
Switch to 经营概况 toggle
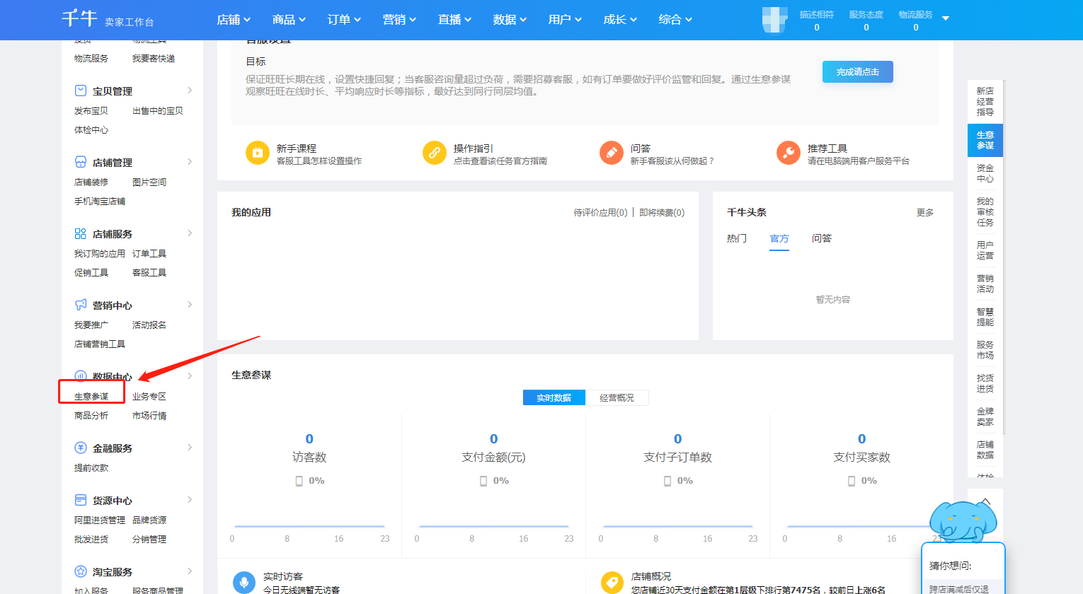tap(617, 397)
